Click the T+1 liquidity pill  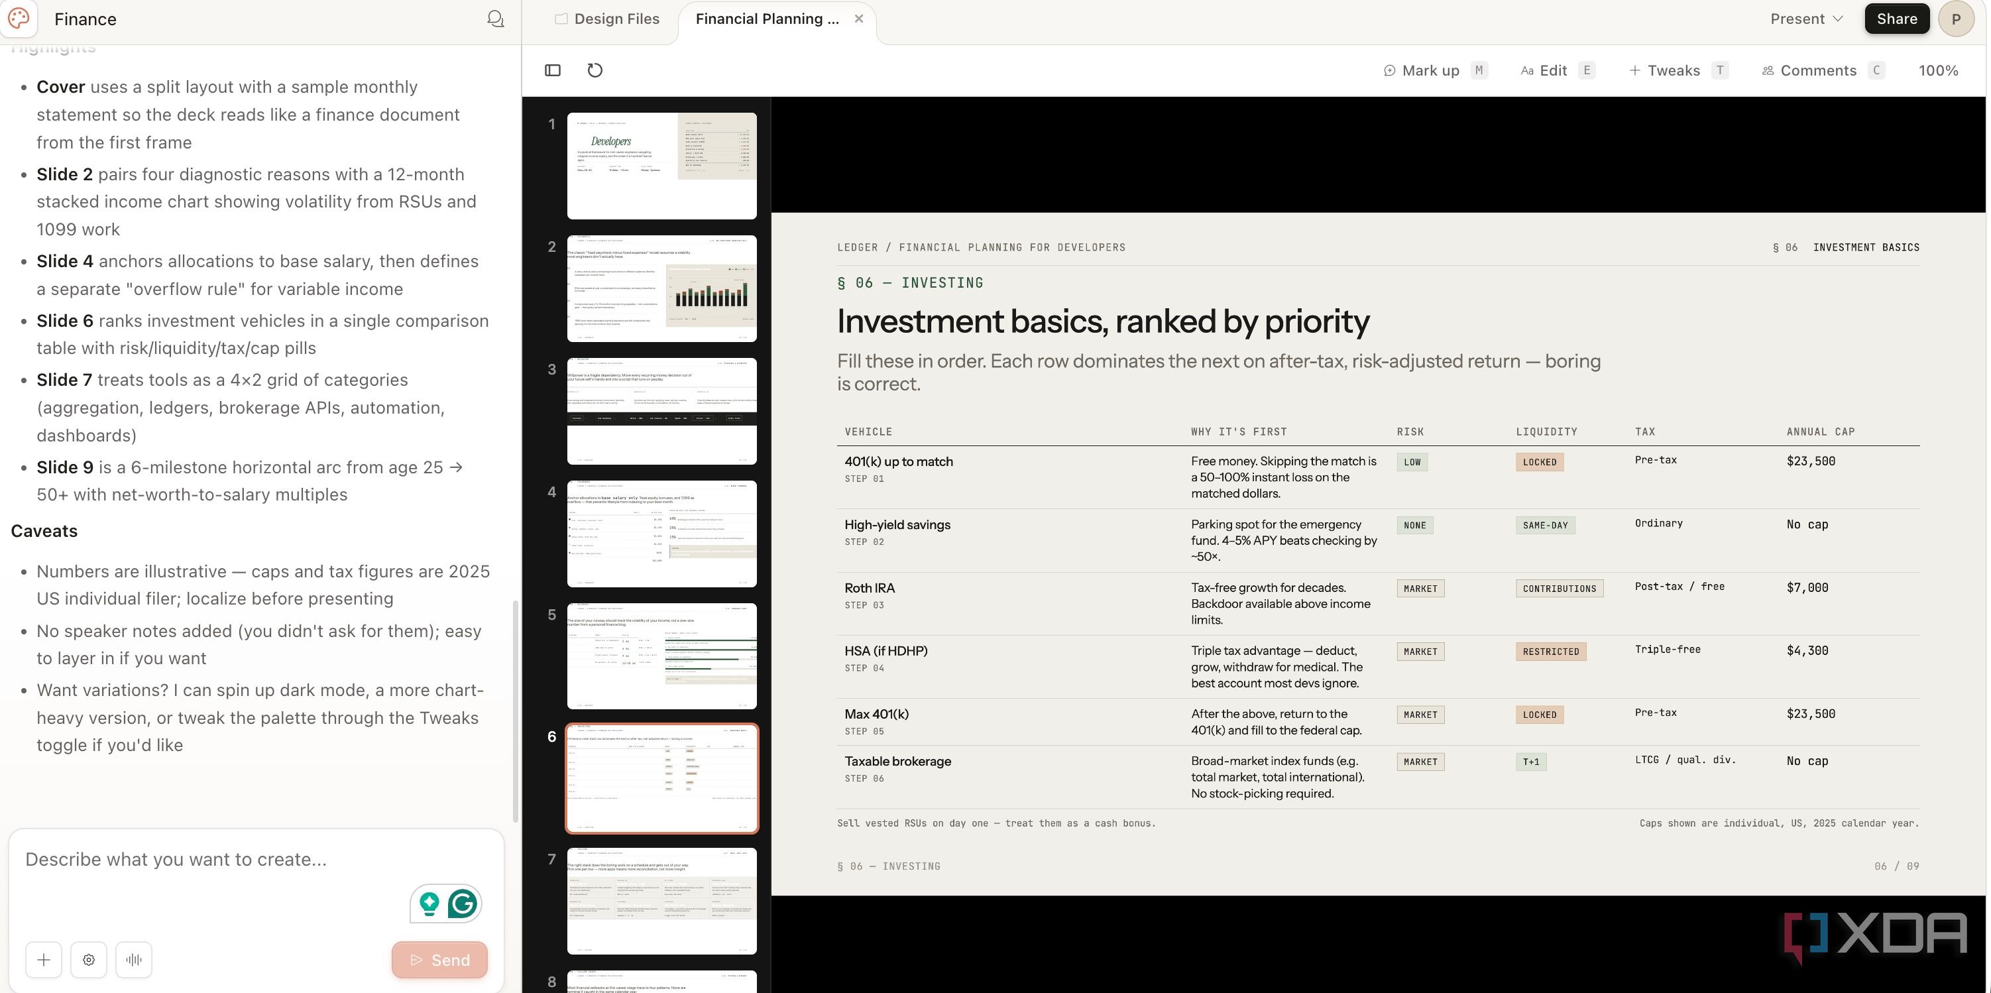click(1530, 762)
